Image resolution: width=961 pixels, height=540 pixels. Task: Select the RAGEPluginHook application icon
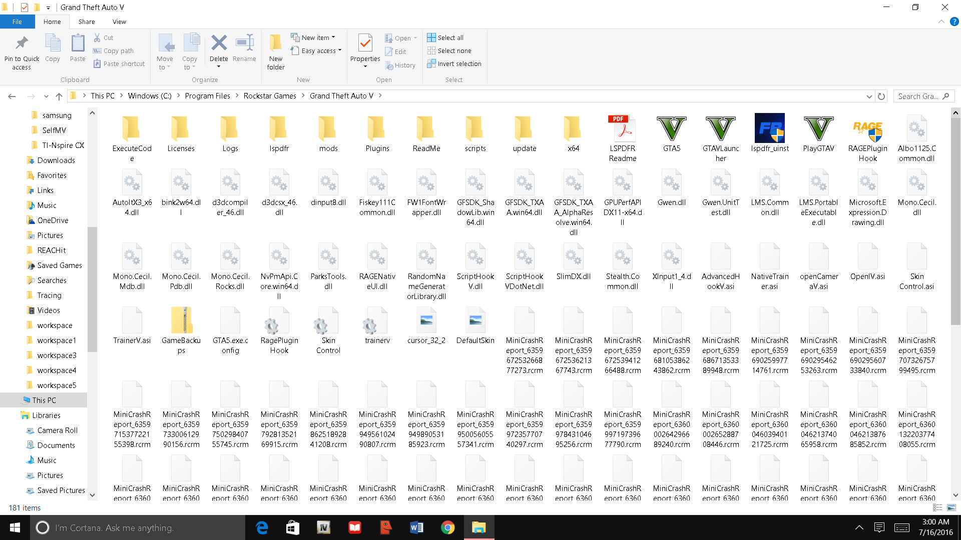coord(867,129)
